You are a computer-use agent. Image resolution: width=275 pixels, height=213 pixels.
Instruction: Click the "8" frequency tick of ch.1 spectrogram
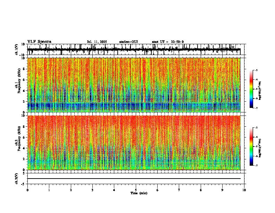24,69
